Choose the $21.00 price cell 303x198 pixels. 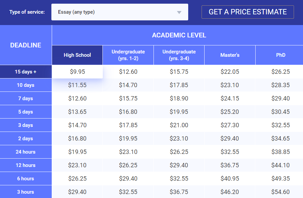click(x=179, y=125)
